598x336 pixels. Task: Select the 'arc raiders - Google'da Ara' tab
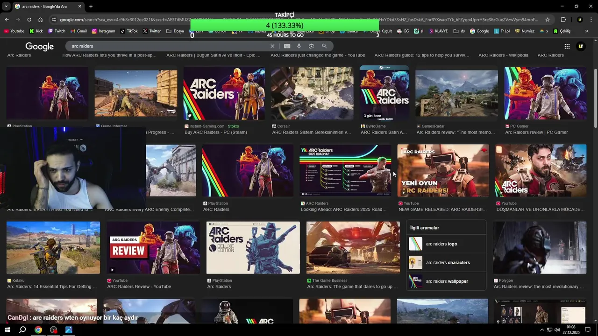tap(48, 7)
